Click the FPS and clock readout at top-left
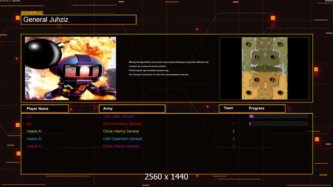This screenshot has height=187, width=333. (x=10, y=1)
